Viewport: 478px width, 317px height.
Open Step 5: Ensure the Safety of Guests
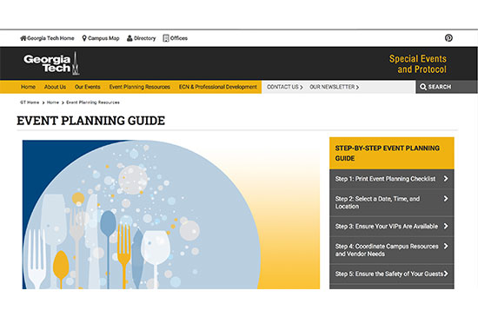point(392,274)
